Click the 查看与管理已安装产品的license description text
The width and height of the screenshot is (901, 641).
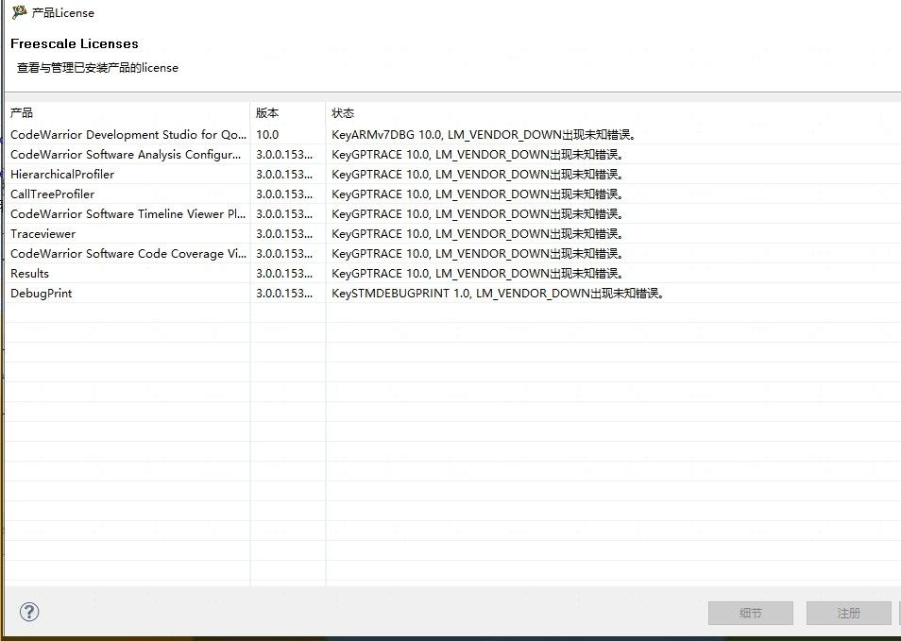[97, 68]
